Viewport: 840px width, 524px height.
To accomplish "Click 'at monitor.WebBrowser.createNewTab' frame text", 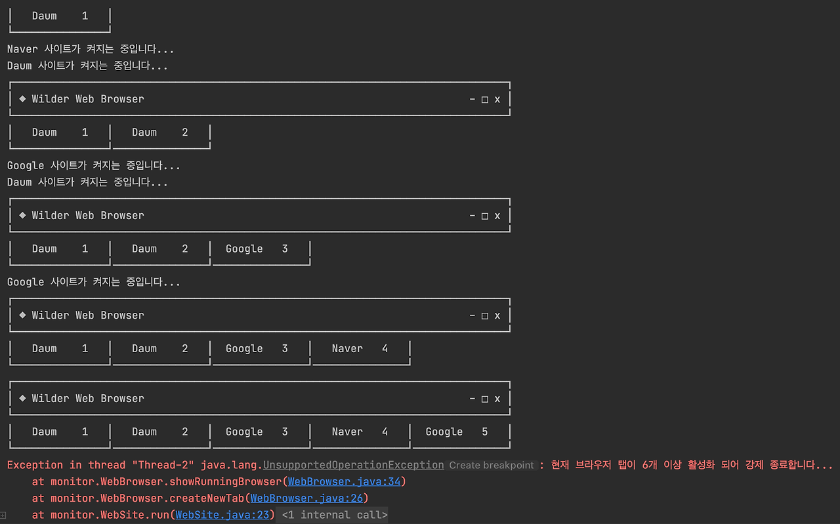I will coord(138,498).
